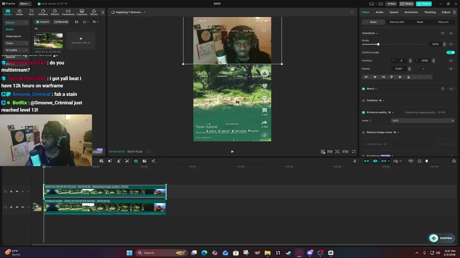Click the Share button
The width and height of the screenshot is (460, 258).
coord(406,4)
